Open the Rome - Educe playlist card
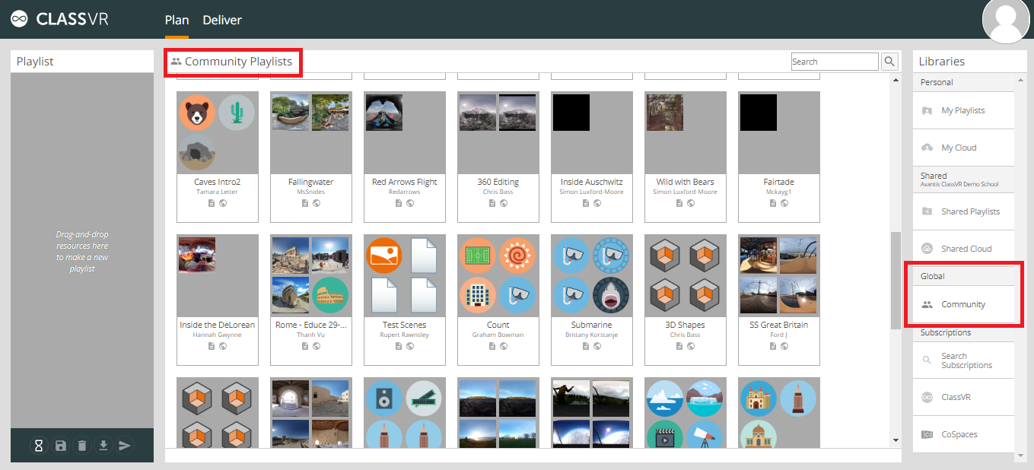This screenshot has height=470, width=1034. click(311, 300)
